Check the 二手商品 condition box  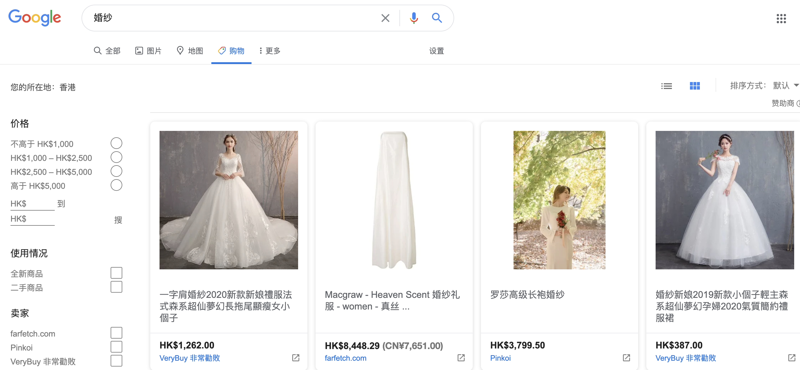coord(116,287)
